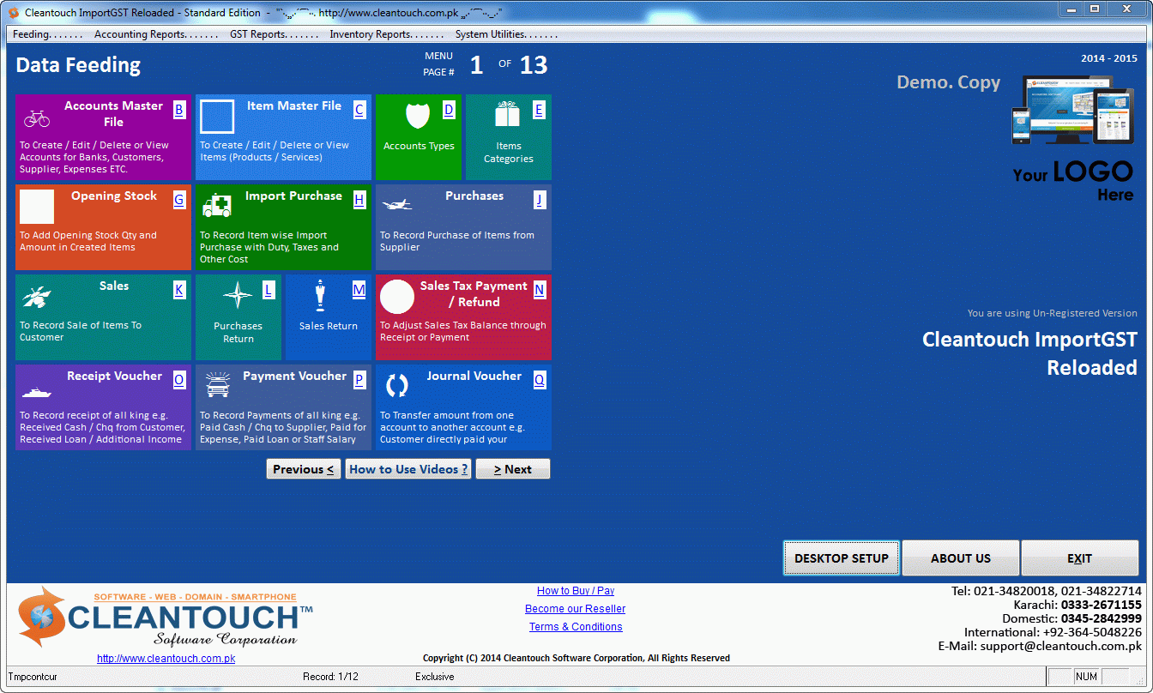Click shortcut letter D on Accounts Types
The height and width of the screenshot is (693, 1153).
pos(449,110)
